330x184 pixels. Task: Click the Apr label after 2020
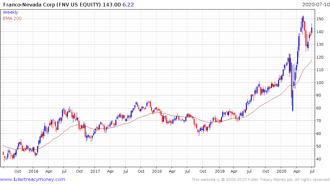coord(297,171)
